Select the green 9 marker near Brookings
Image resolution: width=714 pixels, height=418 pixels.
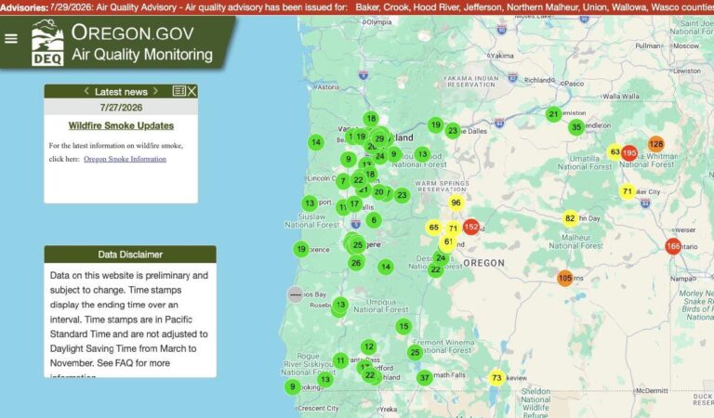pyautogui.click(x=292, y=387)
